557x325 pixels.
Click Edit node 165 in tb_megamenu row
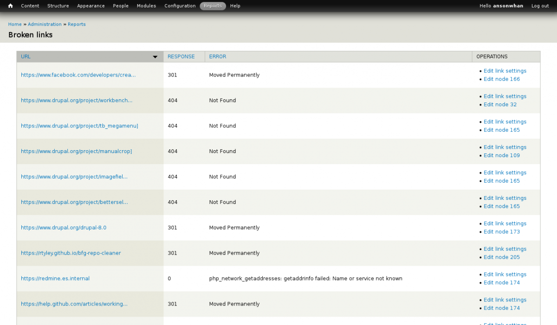click(502, 130)
